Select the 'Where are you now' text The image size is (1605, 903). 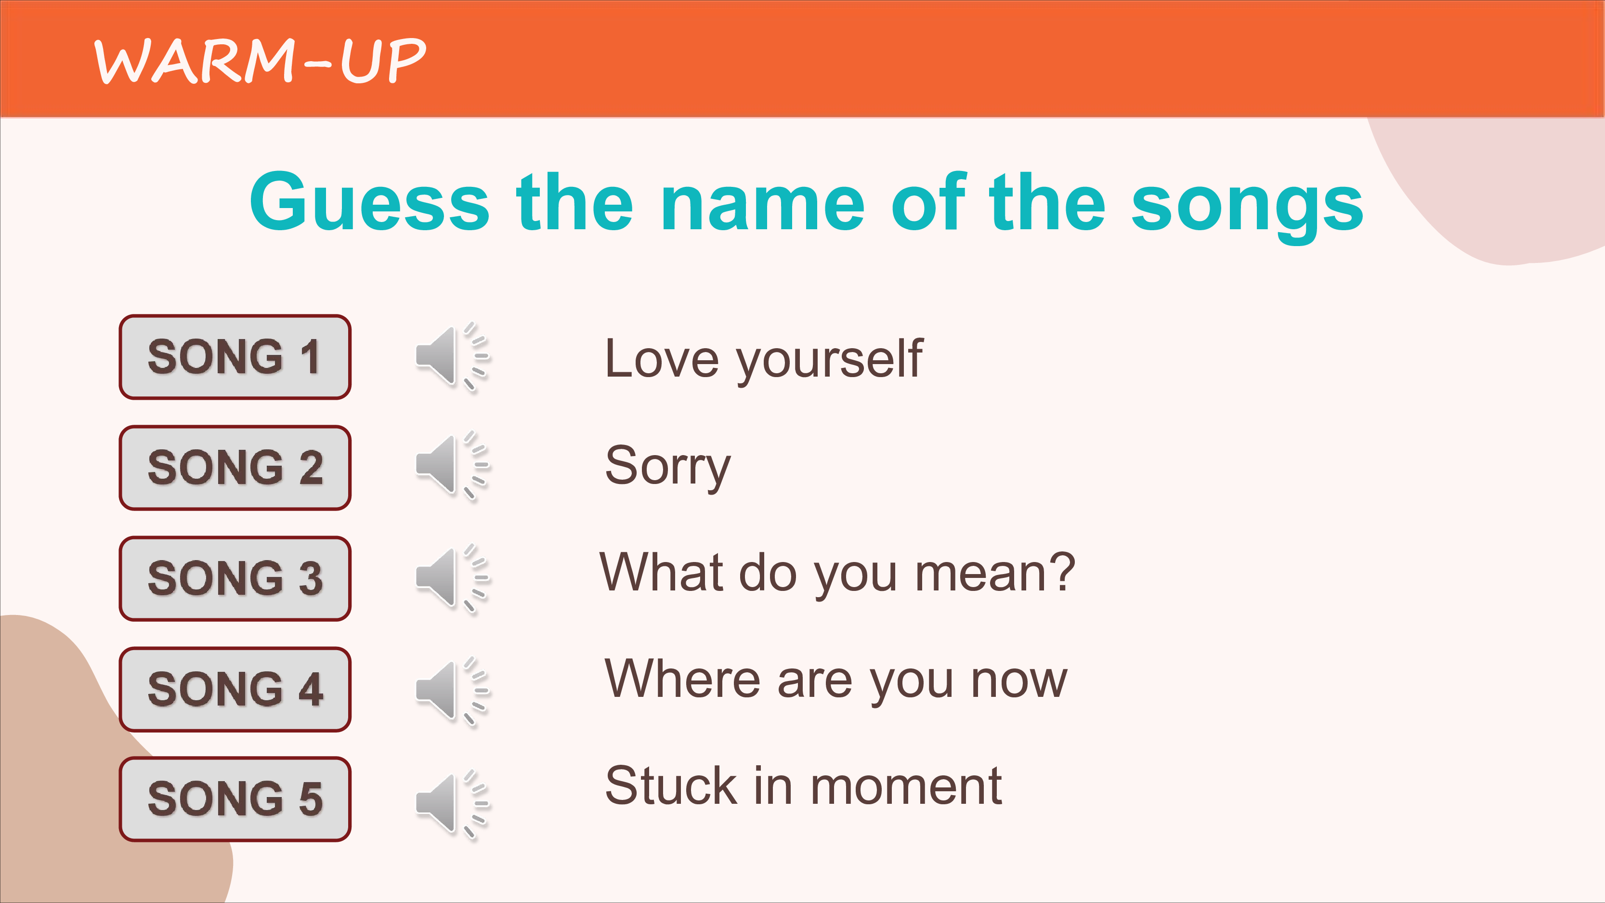pyautogui.click(x=836, y=680)
